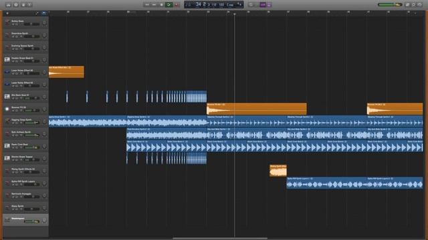Click the Electric Snare Topper pan knob
The height and width of the screenshot is (240, 428).
[45, 159]
